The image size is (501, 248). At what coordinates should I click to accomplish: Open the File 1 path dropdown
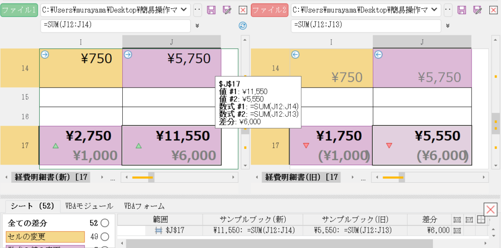coord(184,10)
